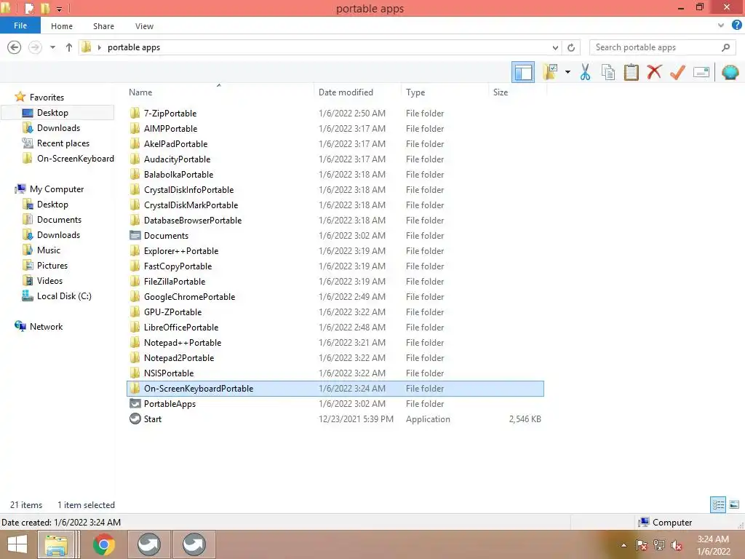The image size is (745, 559).
Task: Select Downloads under Favorites
Action: coord(58,128)
